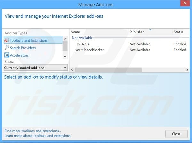Image resolution: width=192 pixels, height=143 pixels.
Task: Select the Accelerators label
Action: pyautogui.click(x=19, y=55)
